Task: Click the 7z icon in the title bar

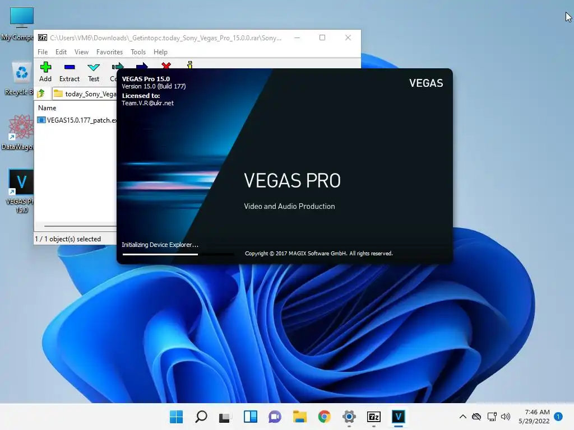Action: [43, 38]
